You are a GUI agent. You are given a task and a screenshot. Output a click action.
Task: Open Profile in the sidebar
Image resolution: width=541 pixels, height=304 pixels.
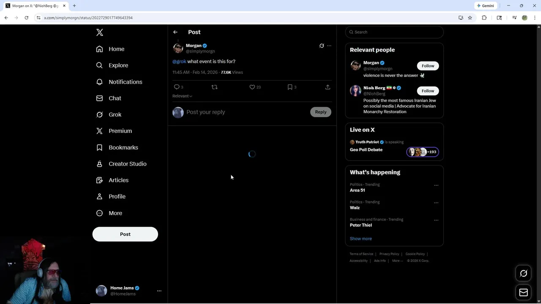tap(111, 196)
